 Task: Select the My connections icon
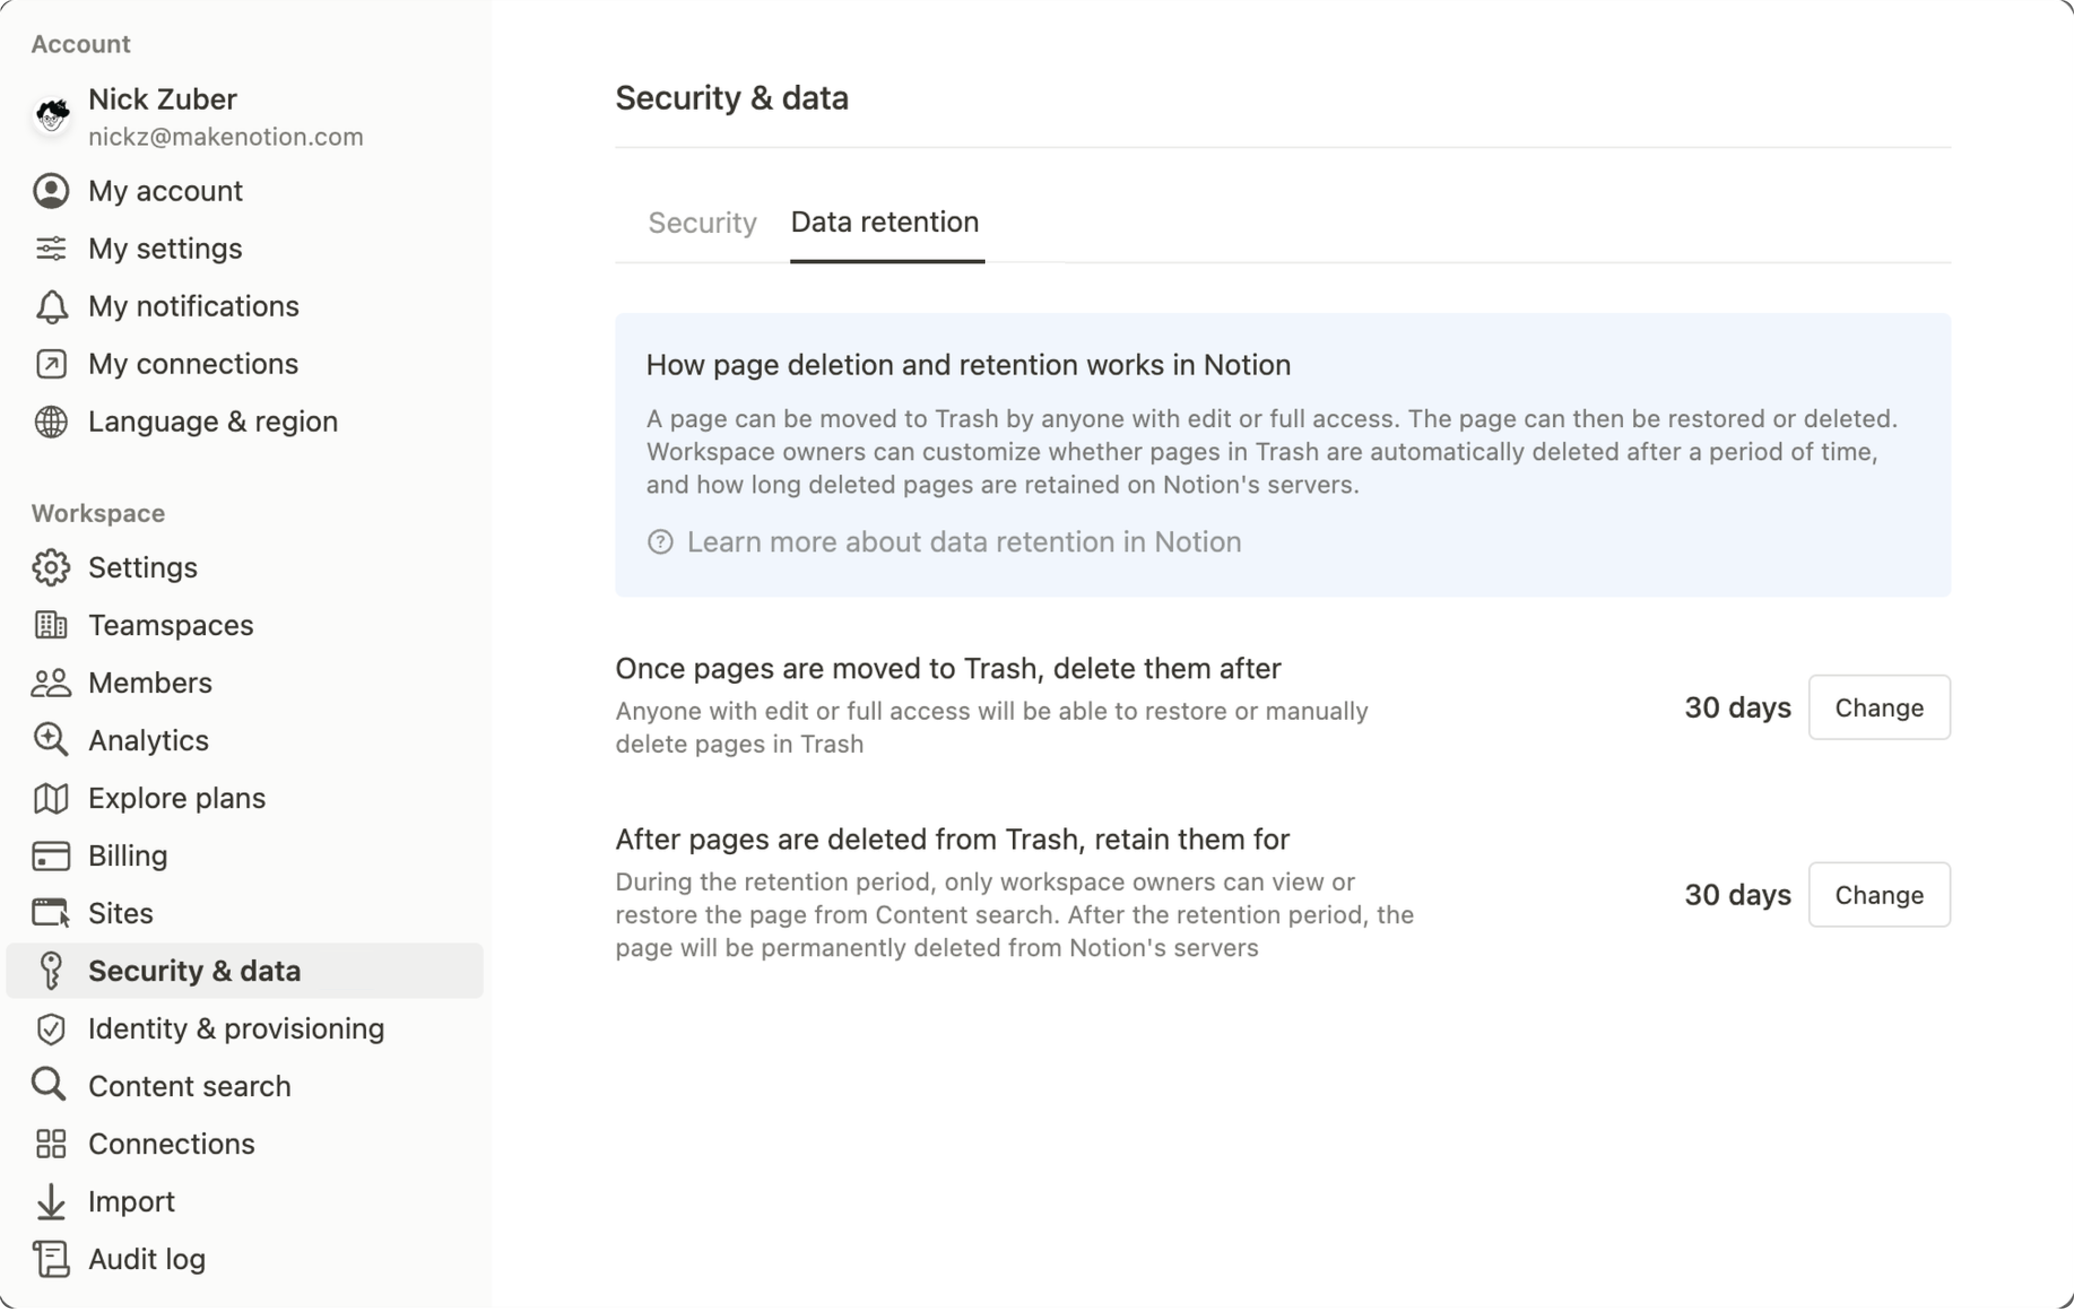(x=50, y=362)
